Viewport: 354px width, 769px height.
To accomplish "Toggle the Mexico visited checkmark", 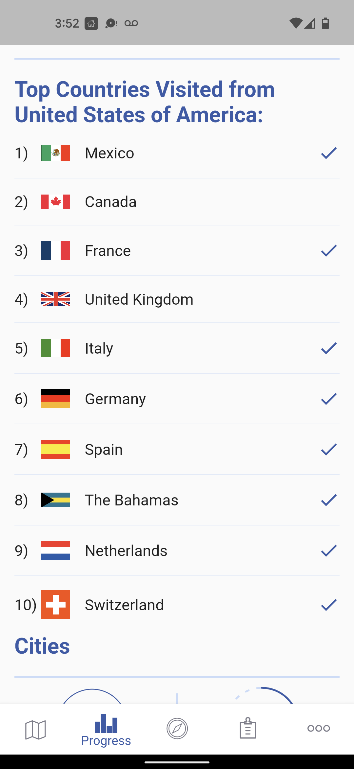I will click(x=329, y=153).
